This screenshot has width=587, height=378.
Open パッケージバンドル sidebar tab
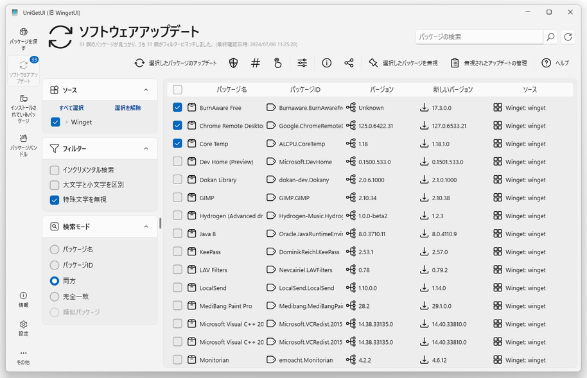[x=23, y=146]
